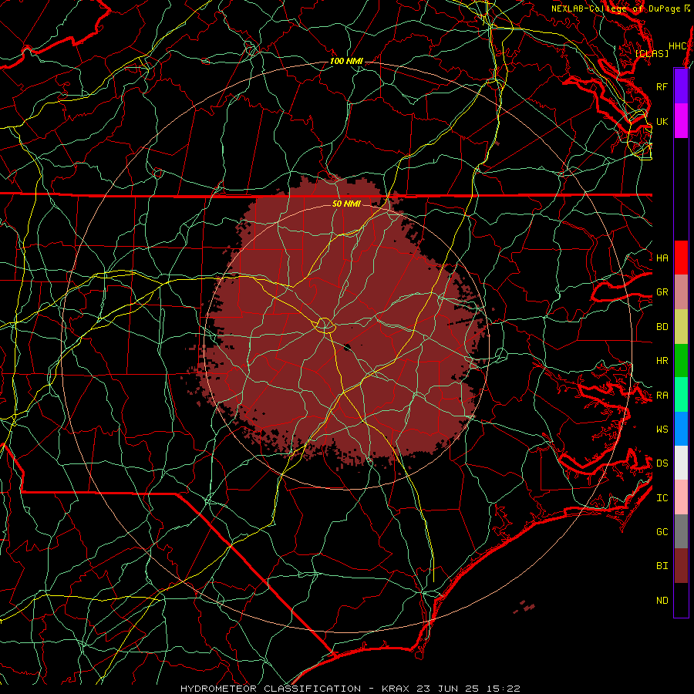Click the DS legend label
The height and width of the screenshot is (694, 694).
click(662, 463)
